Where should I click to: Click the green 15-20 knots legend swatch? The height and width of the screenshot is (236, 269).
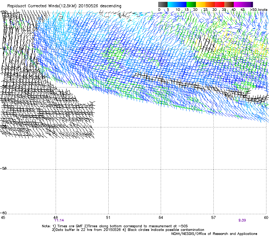[x=191, y=4]
